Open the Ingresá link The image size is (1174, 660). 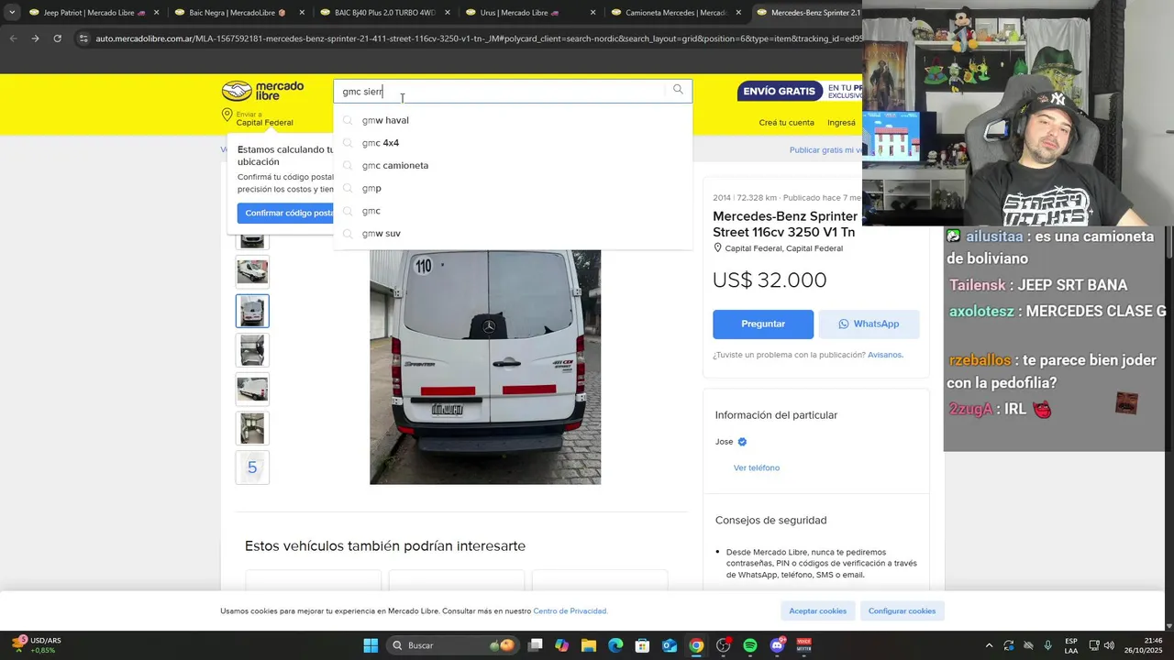pos(841,123)
